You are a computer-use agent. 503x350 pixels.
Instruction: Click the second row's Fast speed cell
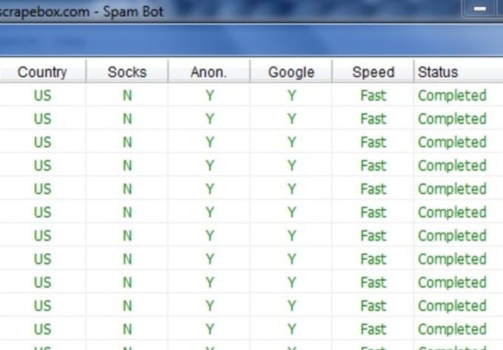tap(373, 118)
